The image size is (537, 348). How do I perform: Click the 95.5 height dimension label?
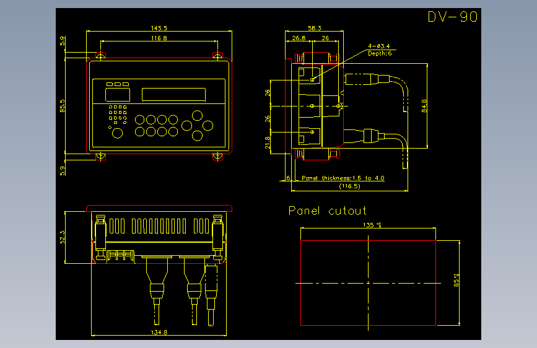(x=63, y=106)
